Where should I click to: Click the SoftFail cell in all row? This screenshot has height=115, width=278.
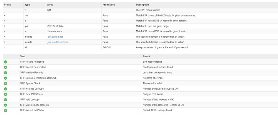107,47
